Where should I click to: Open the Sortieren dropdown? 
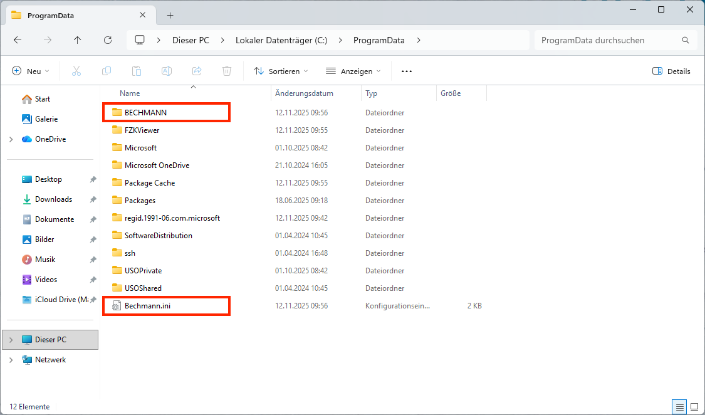pyautogui.click(x=281, y=71)
